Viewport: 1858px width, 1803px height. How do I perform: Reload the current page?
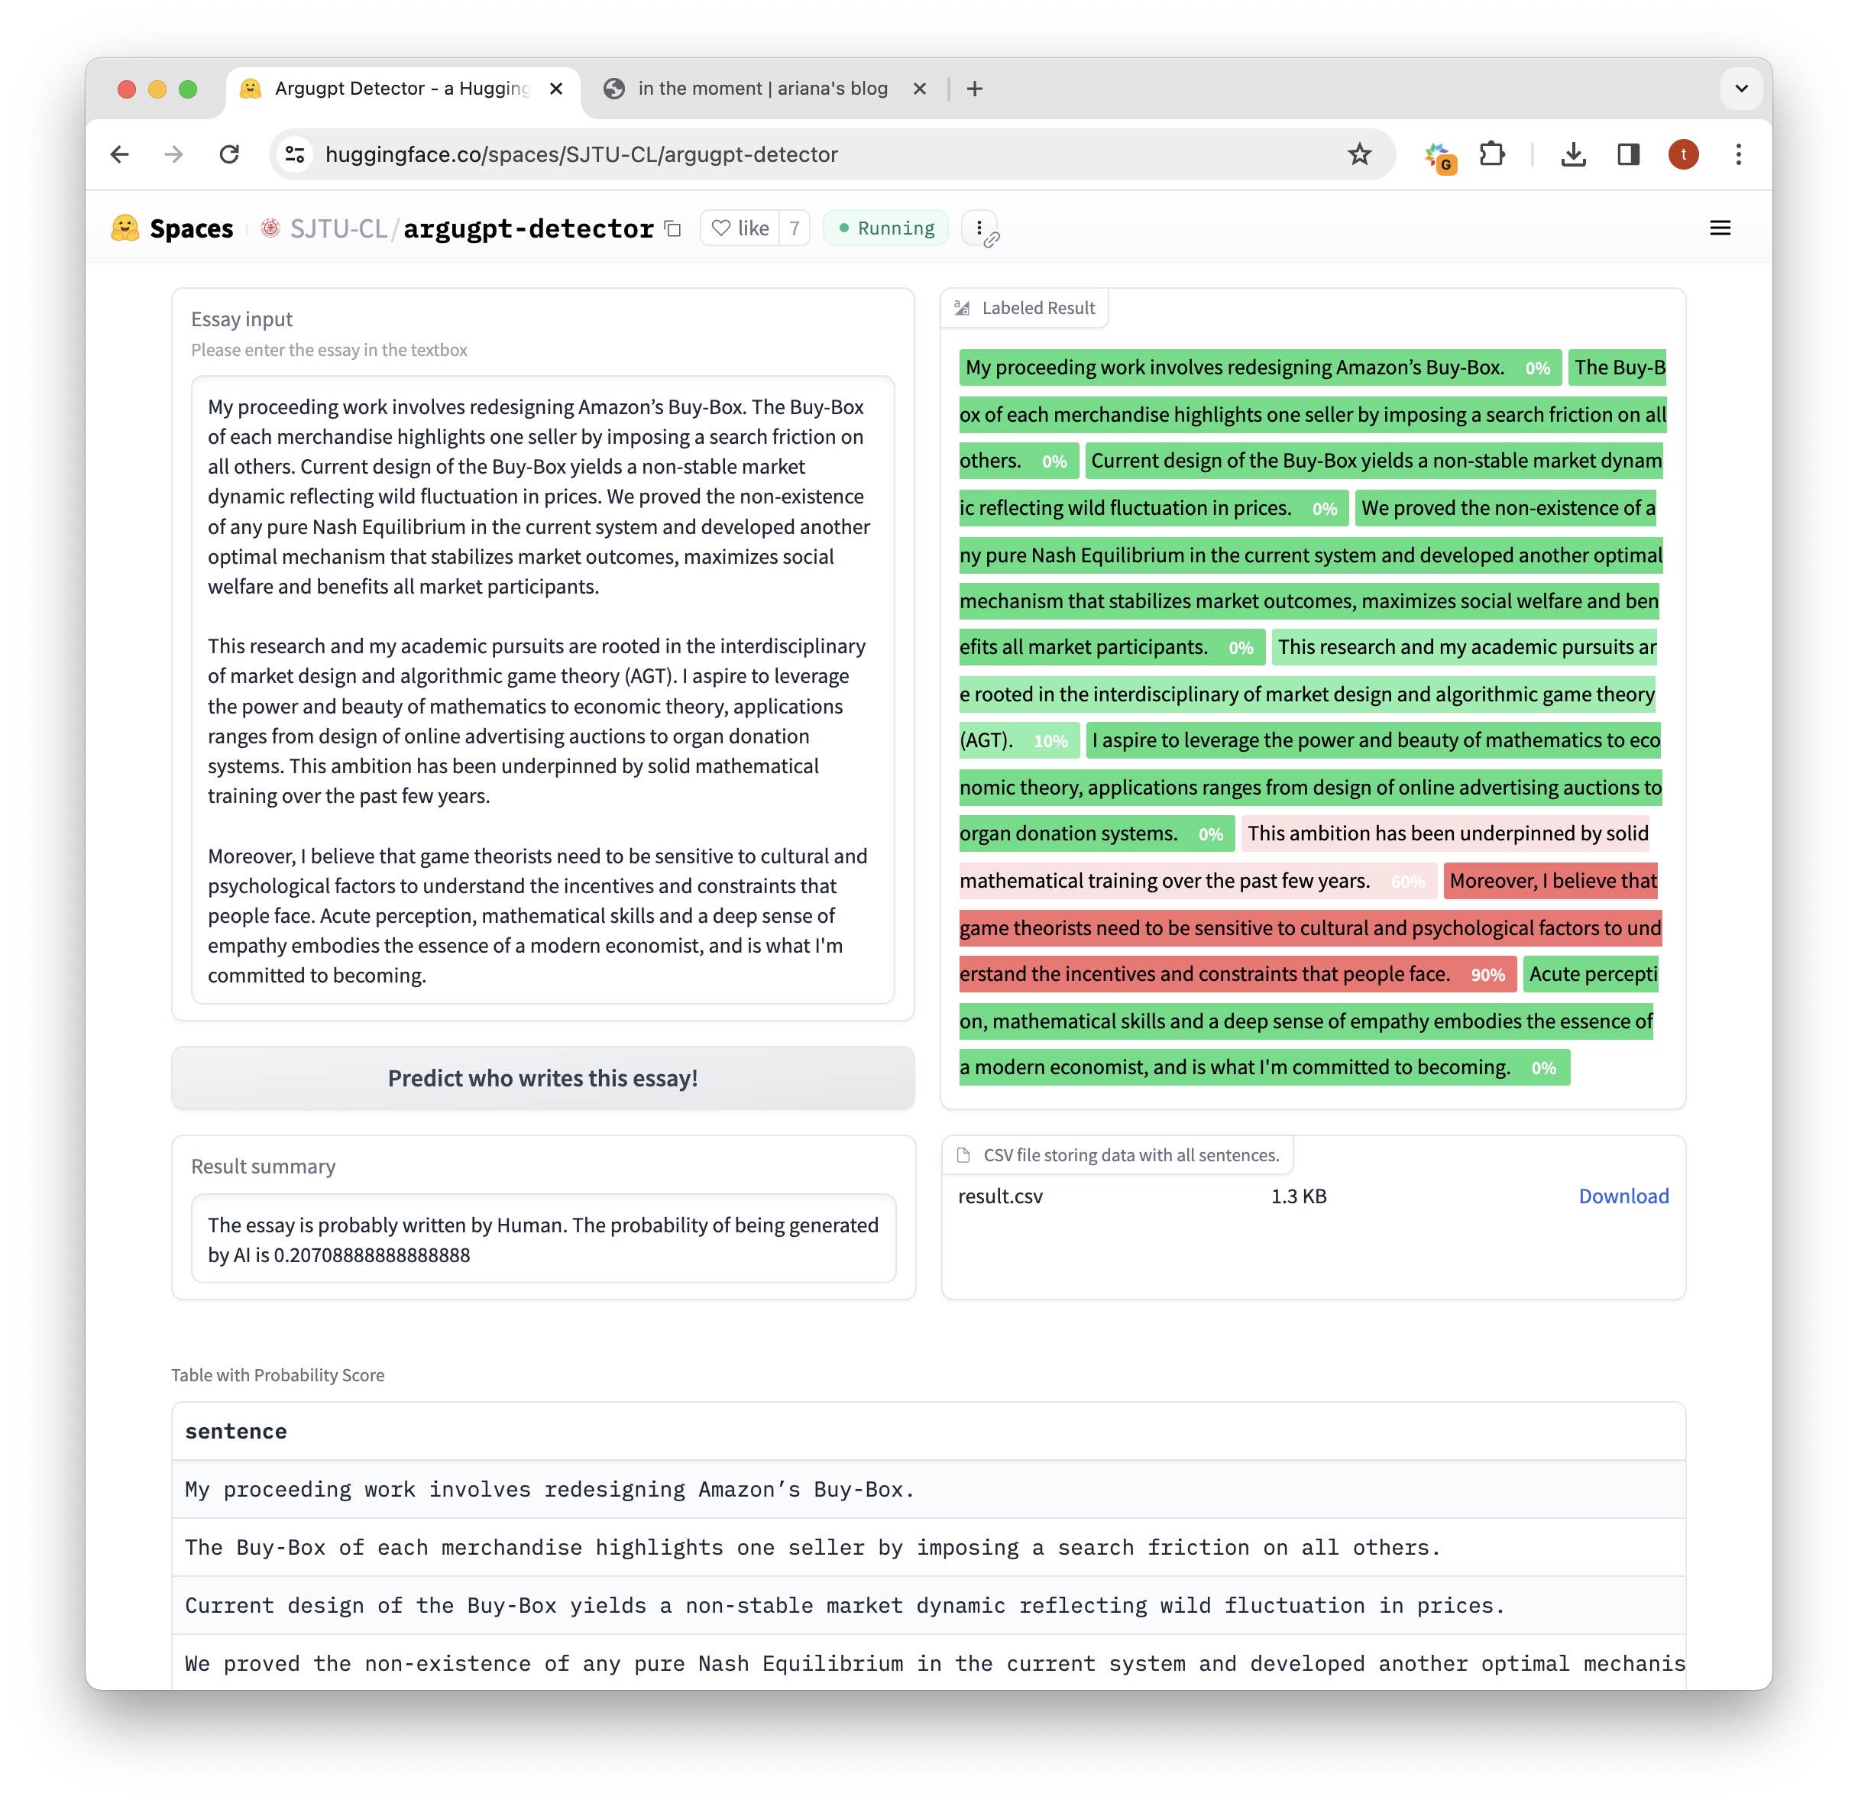229,154
